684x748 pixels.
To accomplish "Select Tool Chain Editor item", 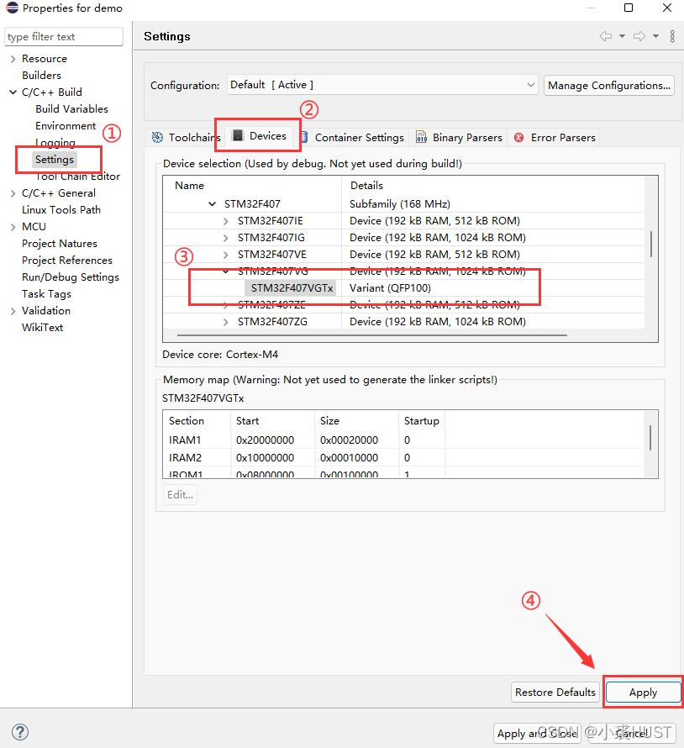I will pos(78,176).
